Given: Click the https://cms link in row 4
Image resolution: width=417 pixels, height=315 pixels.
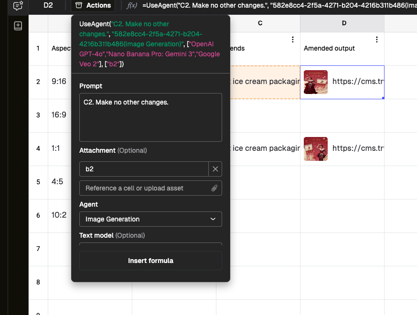Looking at the screenshot, I should click(x=358, y=148).
